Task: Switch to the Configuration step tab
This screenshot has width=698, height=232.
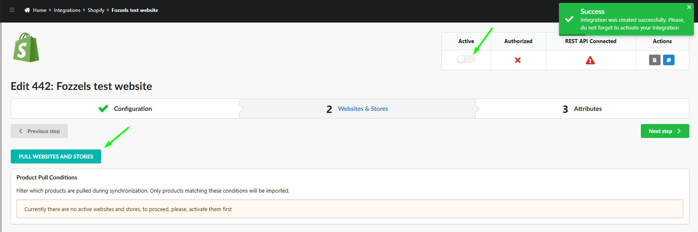Action: tap(125, 109)
